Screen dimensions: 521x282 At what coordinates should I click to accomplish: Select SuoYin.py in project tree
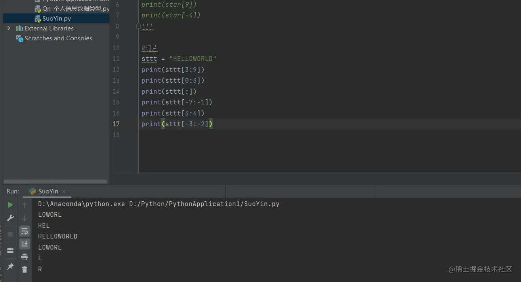(x=56, y=19)
